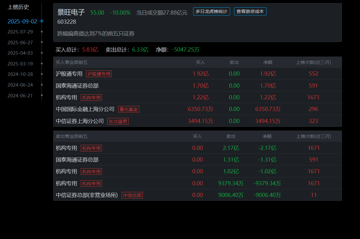Click the 东北猛男 tag

tap(118, 121)
